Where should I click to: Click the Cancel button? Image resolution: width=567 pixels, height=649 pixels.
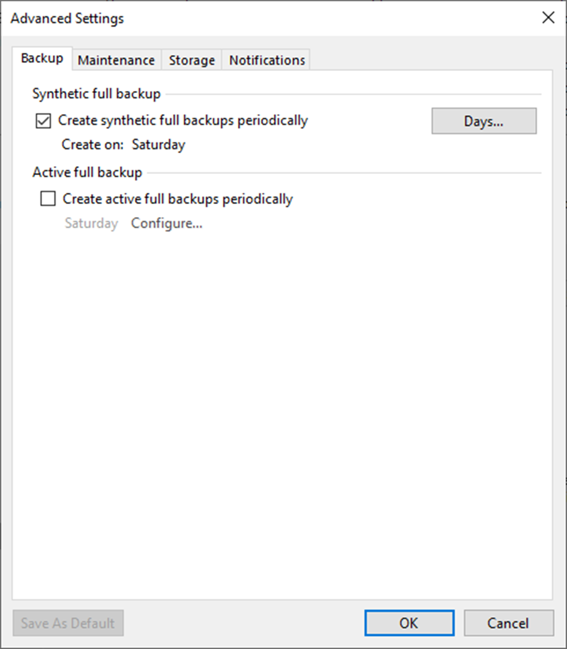pyautogui.click(x=508, y=623)
